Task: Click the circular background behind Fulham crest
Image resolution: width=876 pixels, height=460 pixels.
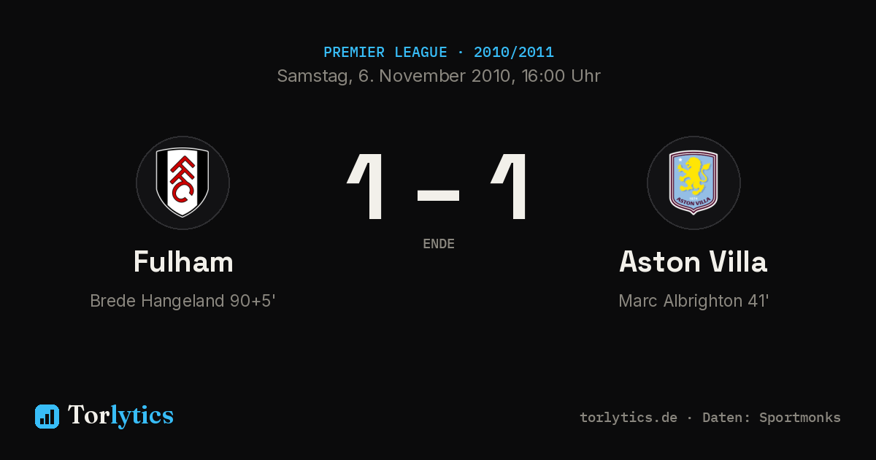Action: click(x=182, y=183)
